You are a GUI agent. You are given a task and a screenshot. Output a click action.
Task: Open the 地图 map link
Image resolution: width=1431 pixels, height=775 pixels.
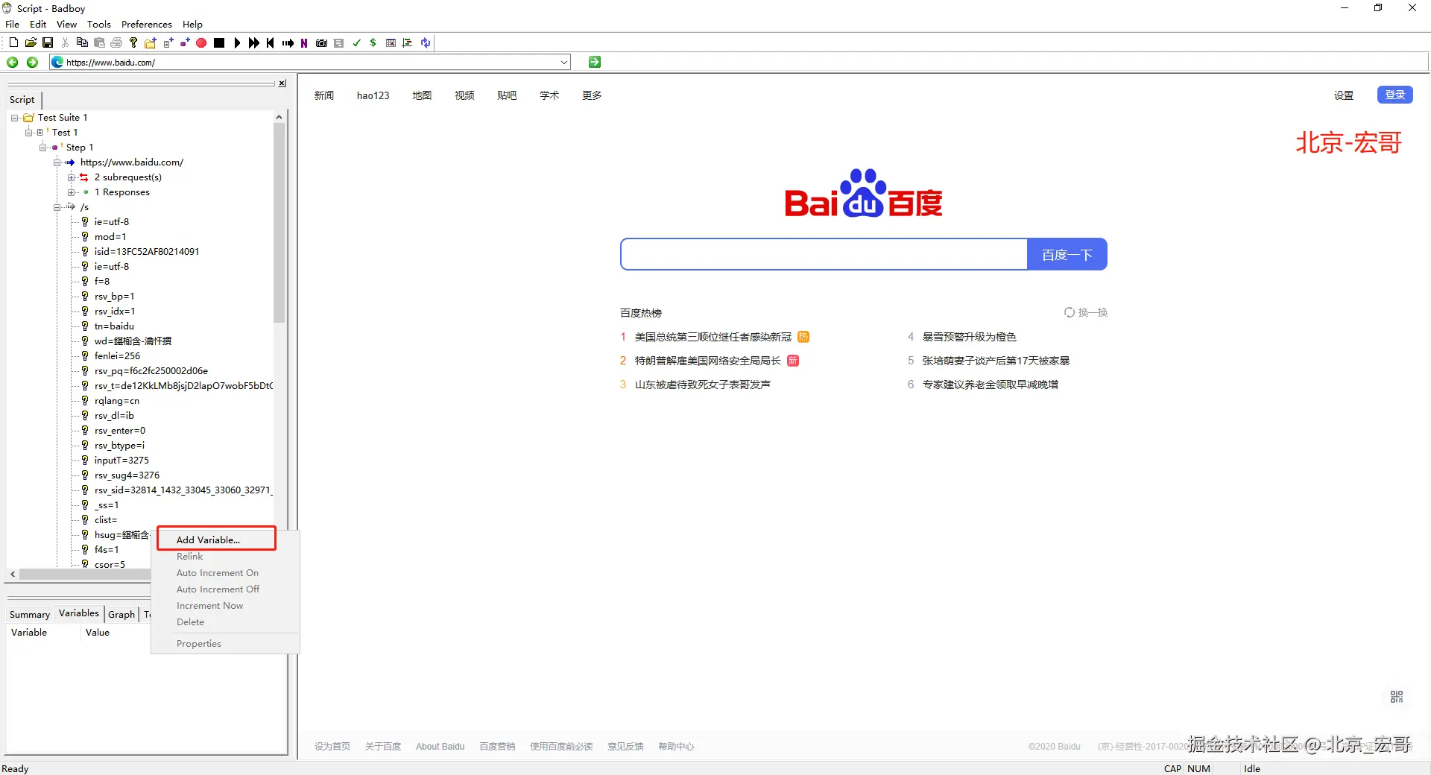pyautogui.click(x=422, y=95)
